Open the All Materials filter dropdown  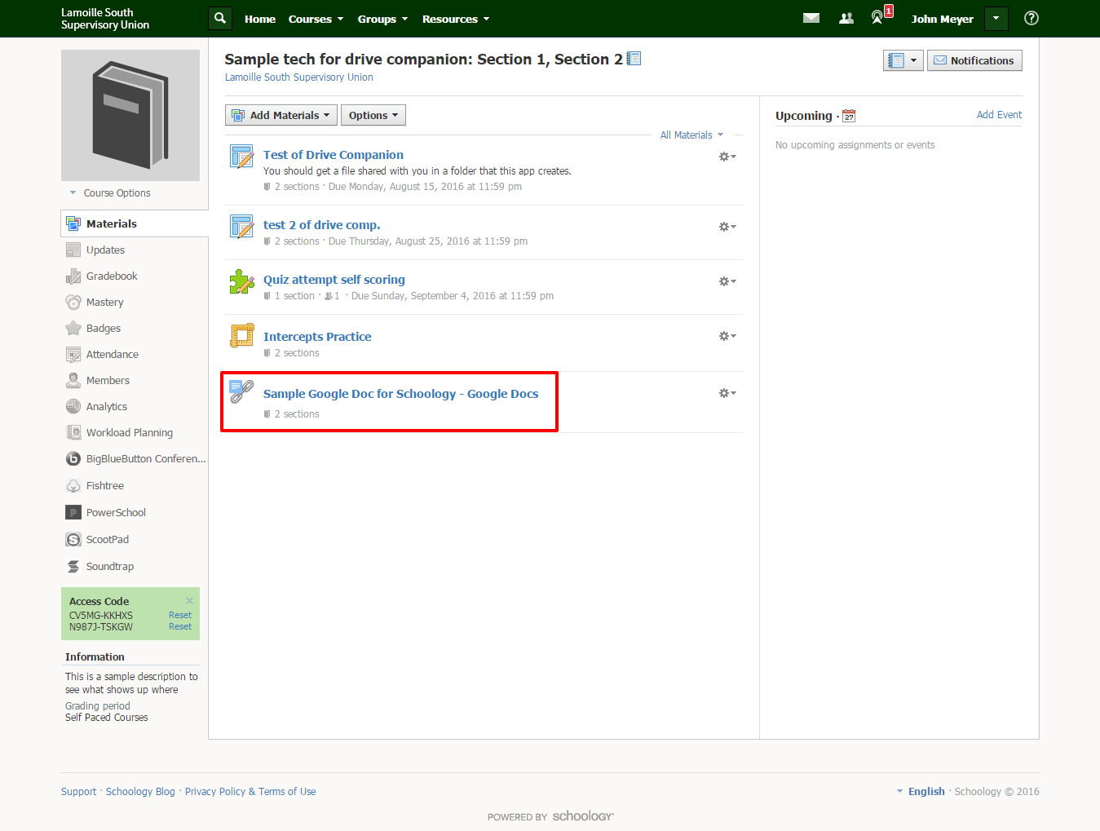coord(691,135)
